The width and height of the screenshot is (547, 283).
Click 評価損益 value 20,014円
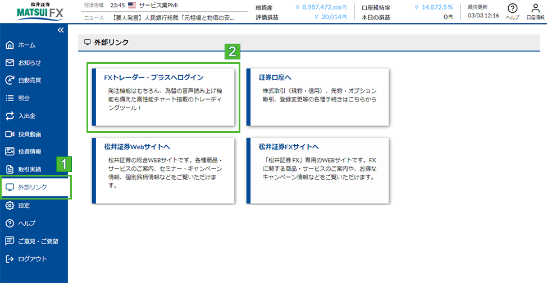pos(334,17)
